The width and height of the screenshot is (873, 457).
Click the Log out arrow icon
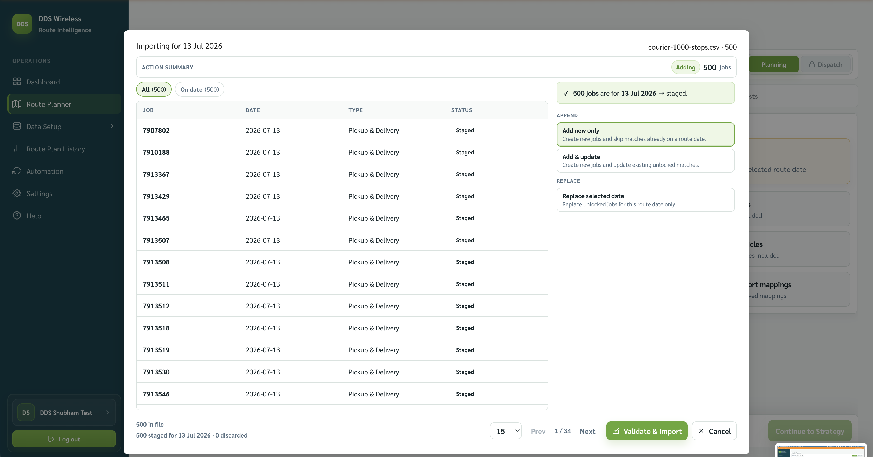51,439
